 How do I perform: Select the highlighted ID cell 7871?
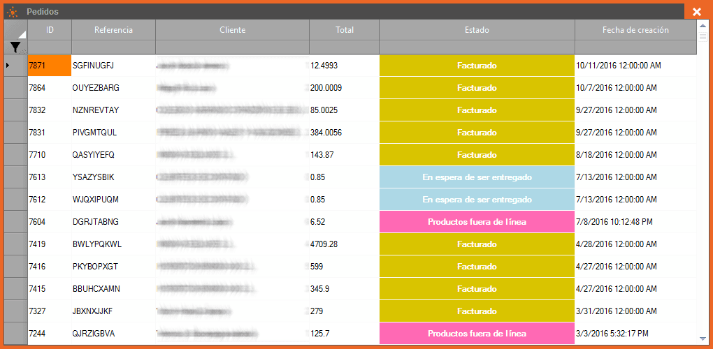tap(50, 66)
